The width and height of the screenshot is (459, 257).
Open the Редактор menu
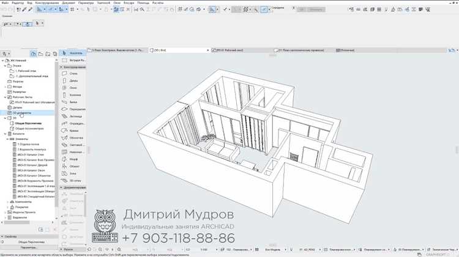[18, 2]
